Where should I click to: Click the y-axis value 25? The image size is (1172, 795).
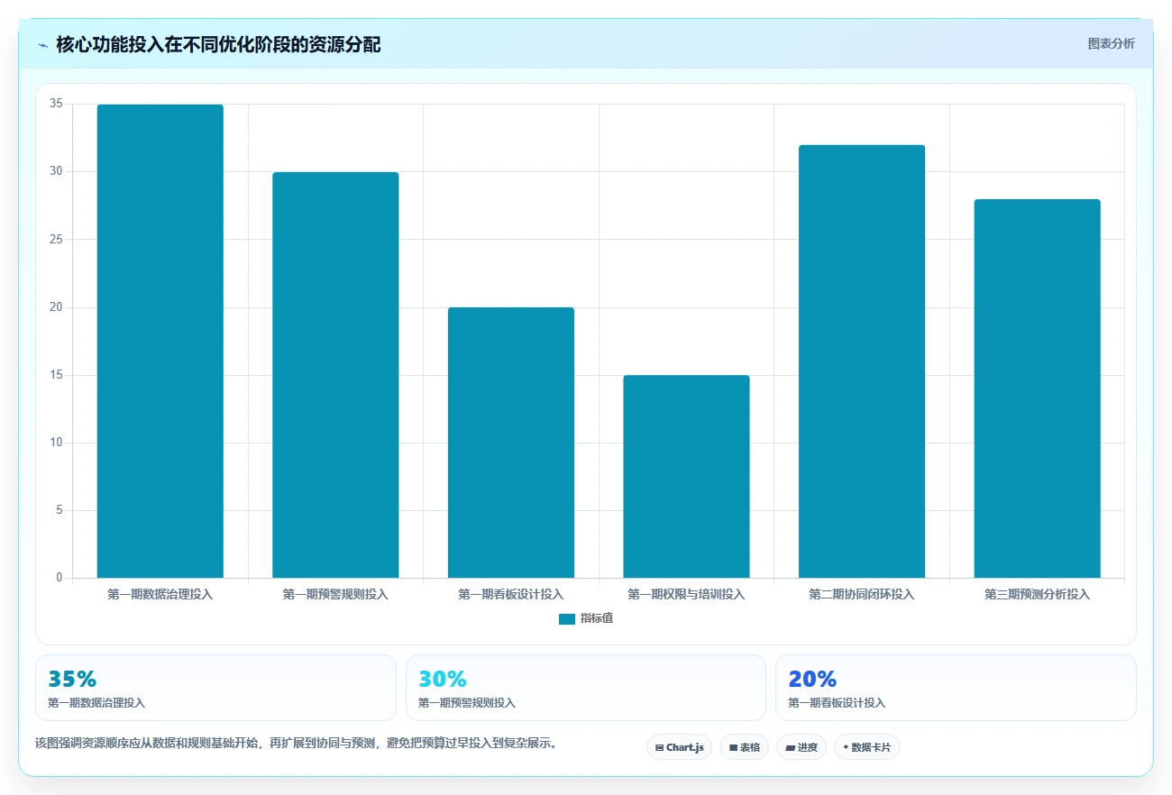click(57, 239)
